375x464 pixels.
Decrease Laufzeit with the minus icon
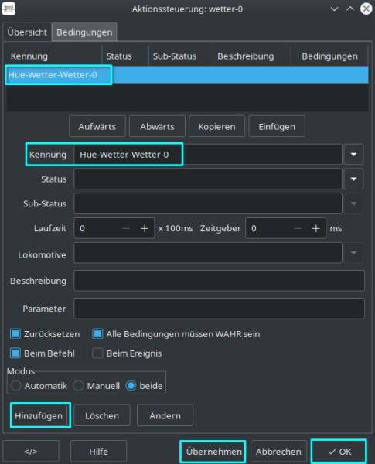tap(126, 228)
